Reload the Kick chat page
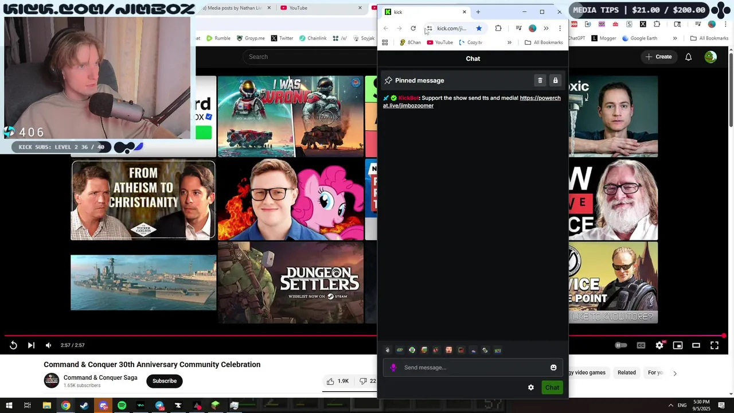 (x=413, y=28)
